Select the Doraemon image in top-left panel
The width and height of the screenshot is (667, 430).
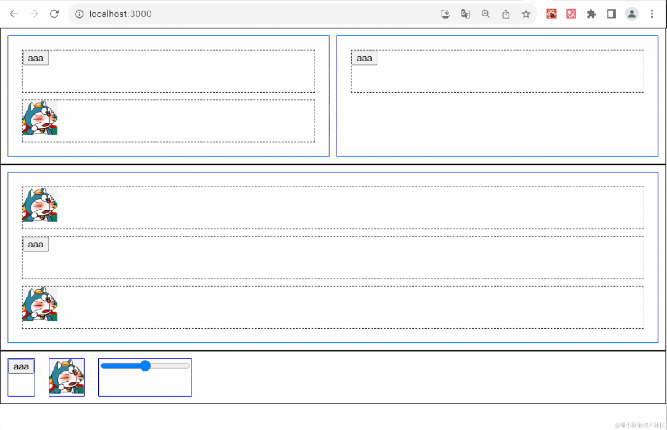coord(40,117)
